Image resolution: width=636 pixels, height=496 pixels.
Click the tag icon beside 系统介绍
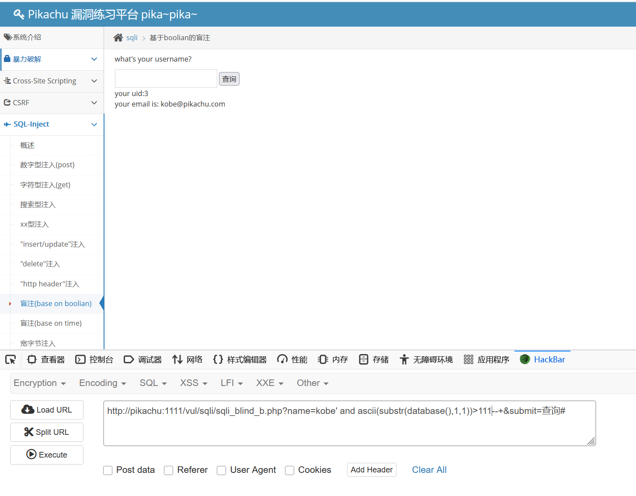pos(8,37)
